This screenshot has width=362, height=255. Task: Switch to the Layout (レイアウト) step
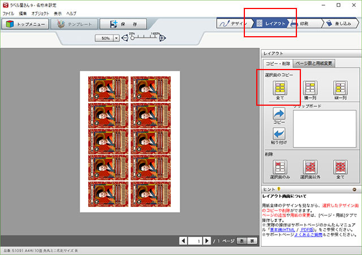point(270,23)
